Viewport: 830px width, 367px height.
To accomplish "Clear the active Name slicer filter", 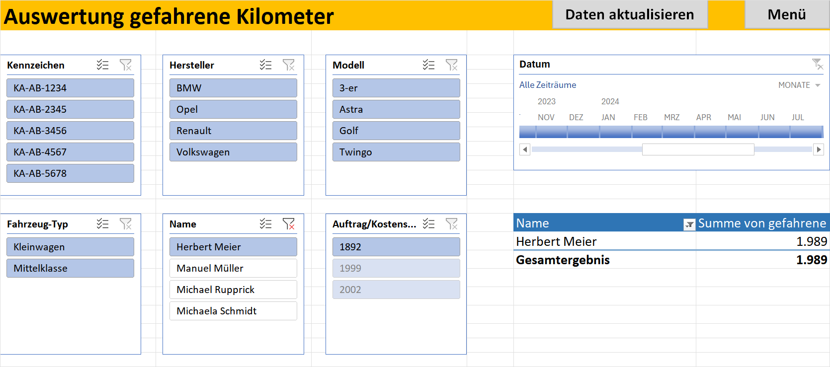I will tap(289, 224).
